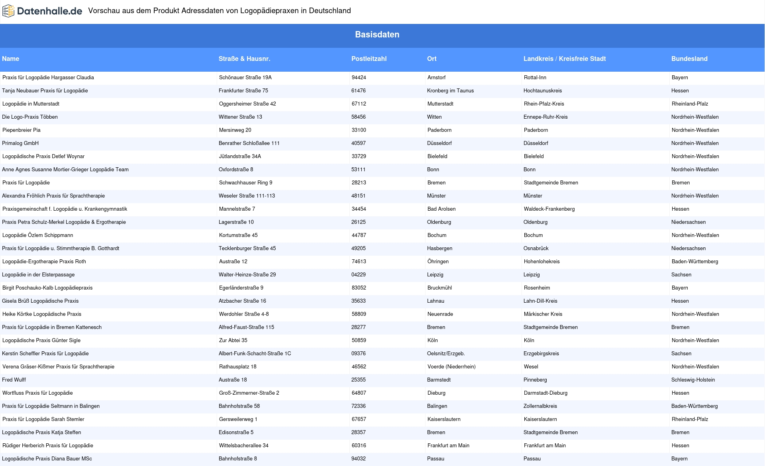Click district cell 'Waldeck-Frankenberg'
The width and height of the screenshot is (765, 466).
pos(549,209)
